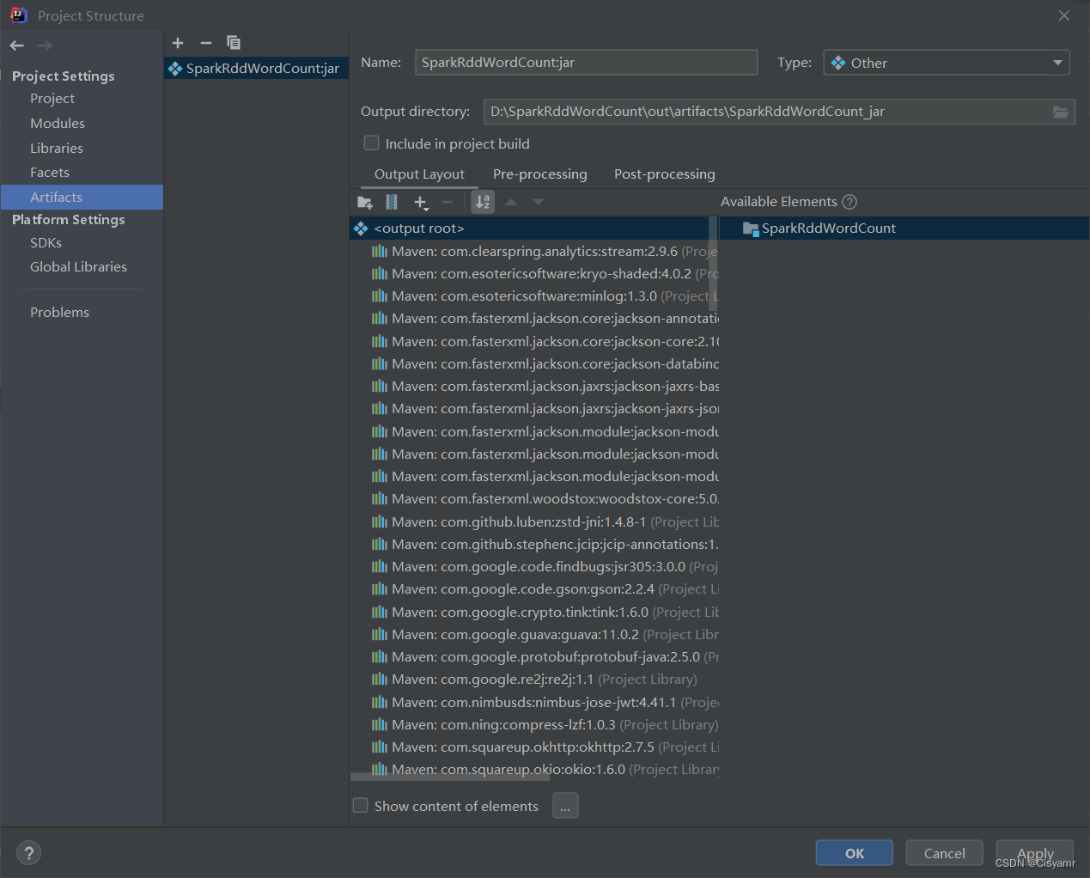
Task: Open Add Copy Of plus dropdown
Action: click(421, 203)
